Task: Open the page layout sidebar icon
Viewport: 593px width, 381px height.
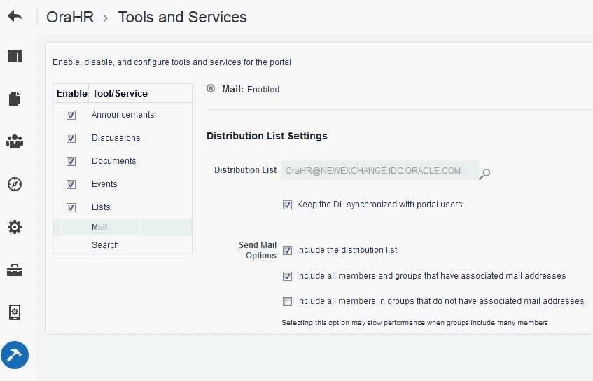Action: click(15, 56)
